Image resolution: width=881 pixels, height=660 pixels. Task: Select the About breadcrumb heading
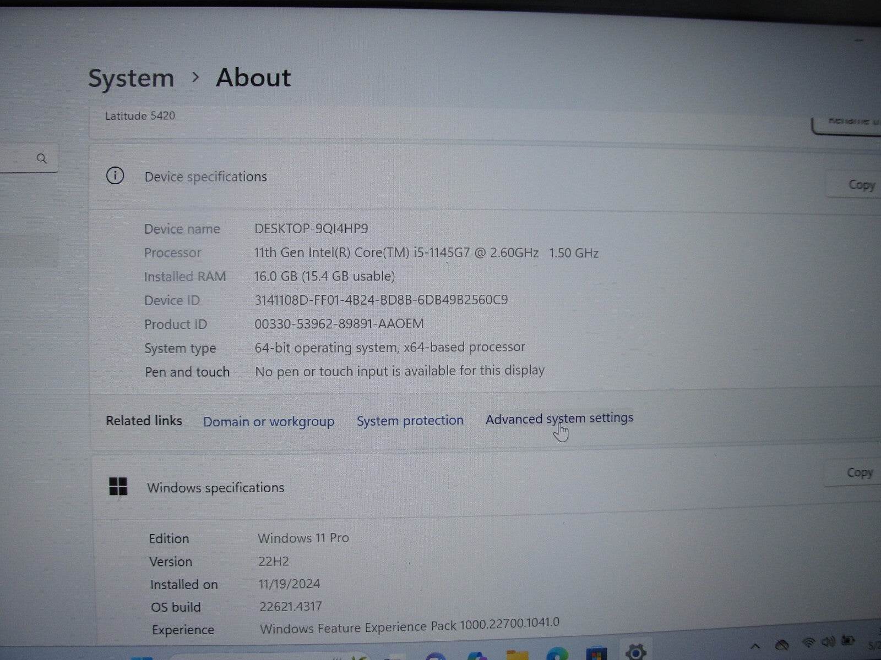pyautogui.click(x=253, y=78)
